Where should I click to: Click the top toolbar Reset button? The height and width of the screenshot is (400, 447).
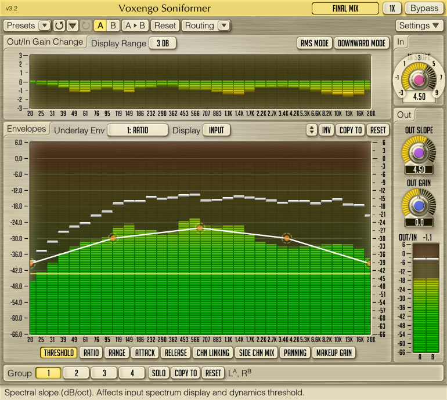(x=165, y=26)
